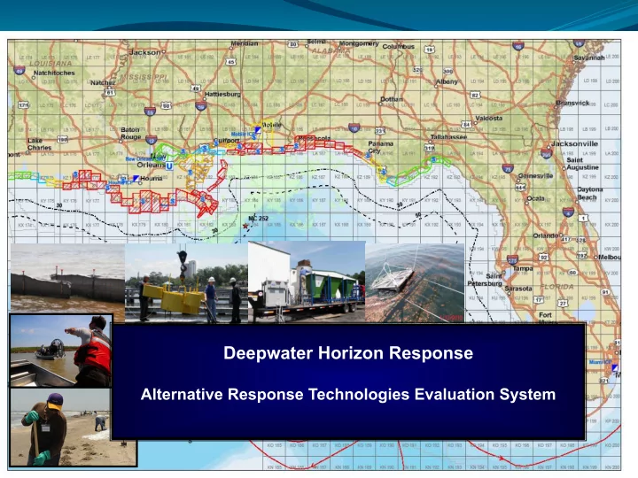Click the US 231 shield above Panama City
Image resolution: width=638 pixels, height=478 pixels.
[380, 131]
